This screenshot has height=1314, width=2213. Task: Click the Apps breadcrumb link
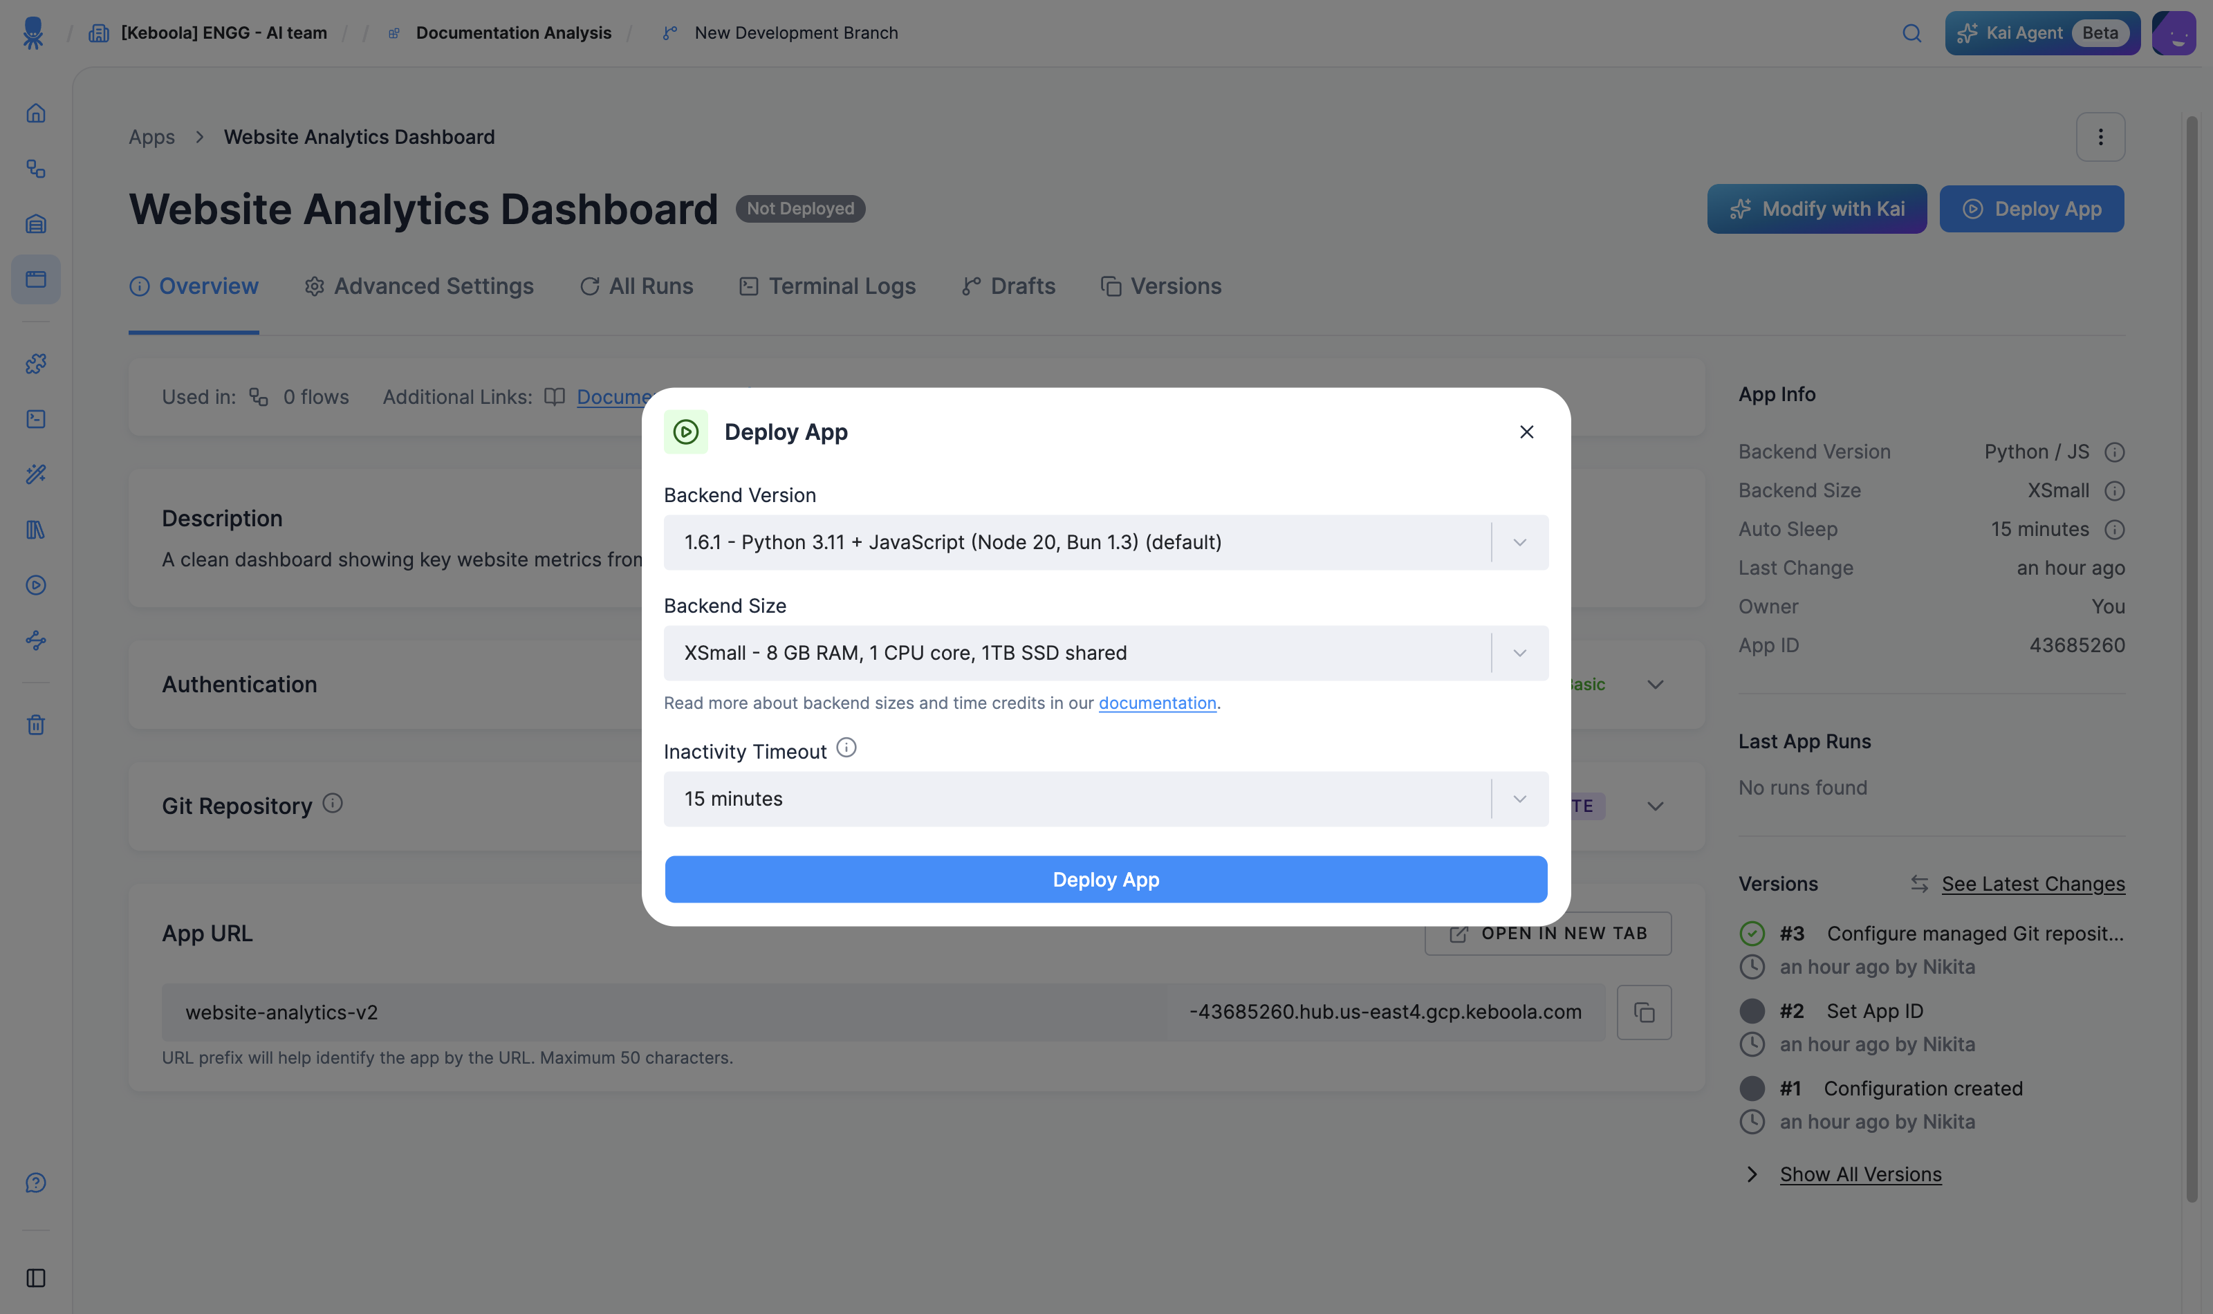pos(151,136)
